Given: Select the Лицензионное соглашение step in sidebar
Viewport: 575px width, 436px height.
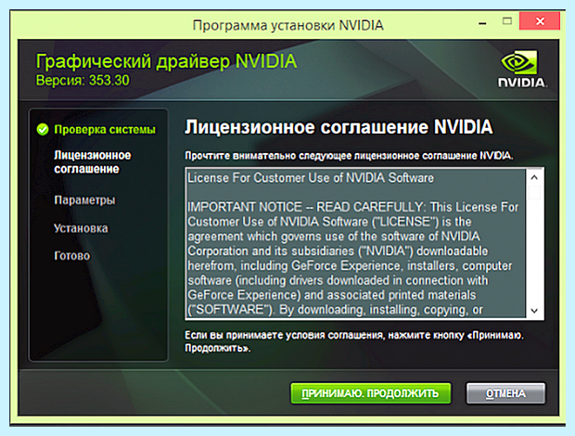Looking at the screenshot, I should (x=93, y=162).
